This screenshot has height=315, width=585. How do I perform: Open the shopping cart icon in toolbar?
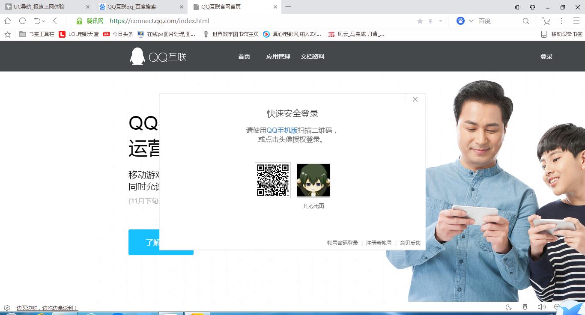pyautogui.click(x=545, y=21)
